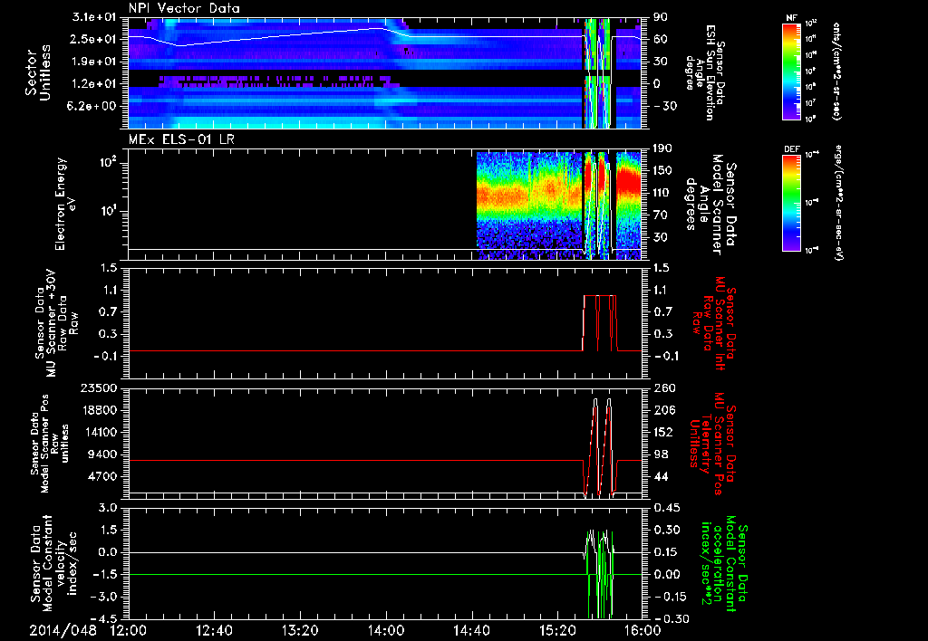This screenshot has width=928, height=641.
Task: Click the '14:40' time tick label
Action: pos(471,630)
